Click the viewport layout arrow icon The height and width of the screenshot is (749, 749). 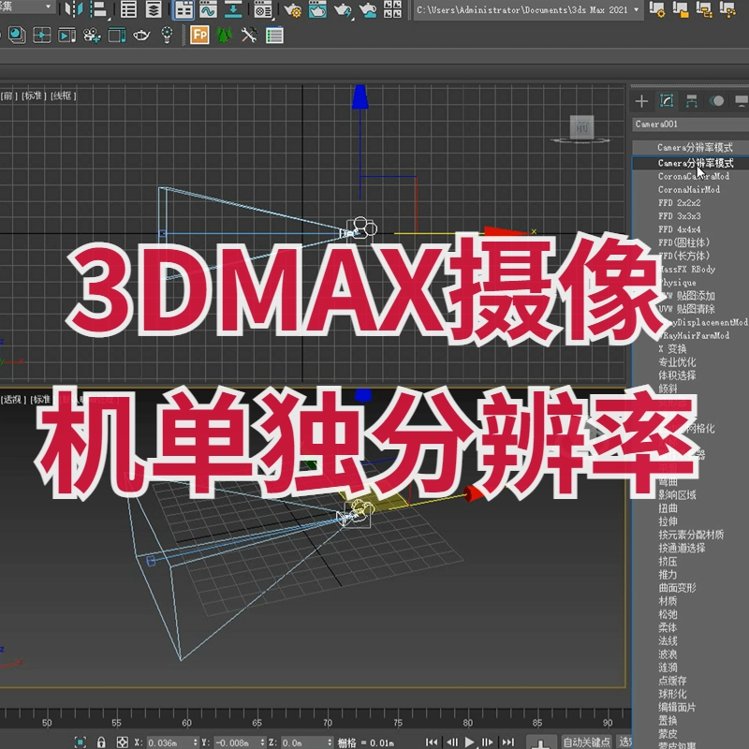click(42, 35)
